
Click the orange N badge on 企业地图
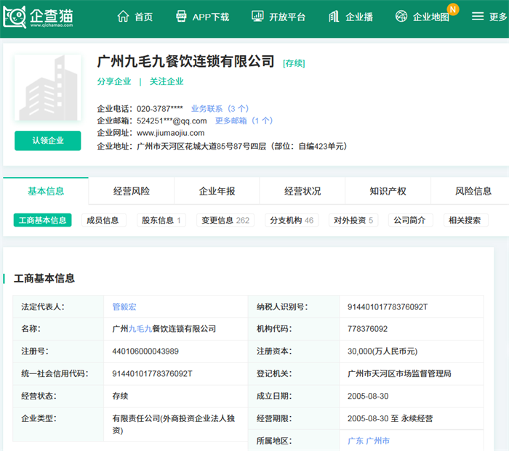tap(453, 9)
